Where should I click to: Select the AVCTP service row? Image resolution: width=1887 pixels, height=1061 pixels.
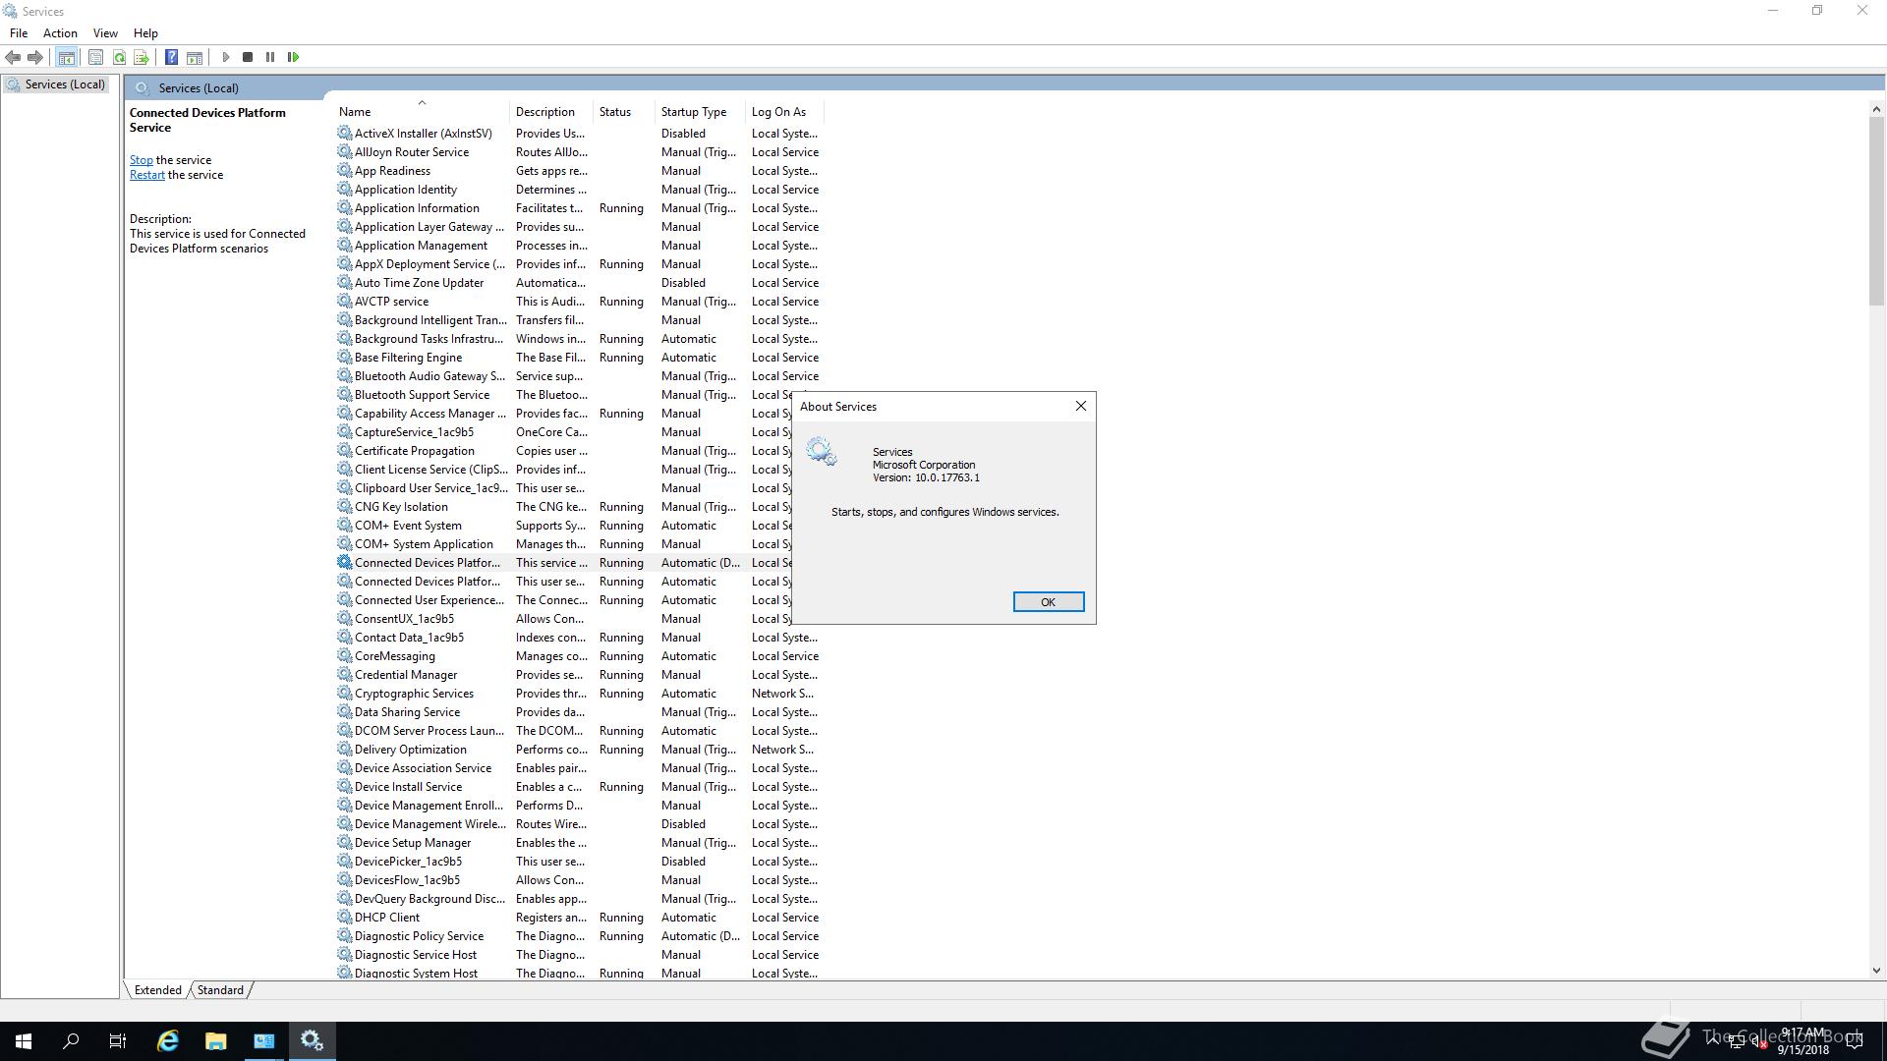(579, 302)
